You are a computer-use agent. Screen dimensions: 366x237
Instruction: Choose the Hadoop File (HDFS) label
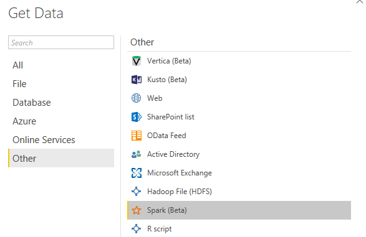tap(180, 192)
